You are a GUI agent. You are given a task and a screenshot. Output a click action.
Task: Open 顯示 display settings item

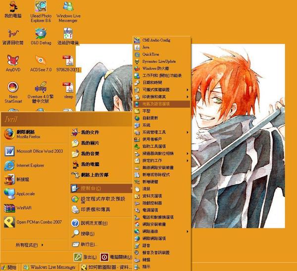click(x=162, y=267)
